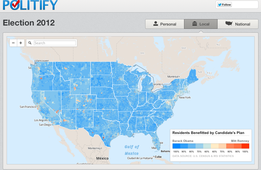261x170 pixels.
Task: Click the New York label on map
Action: 185,98
